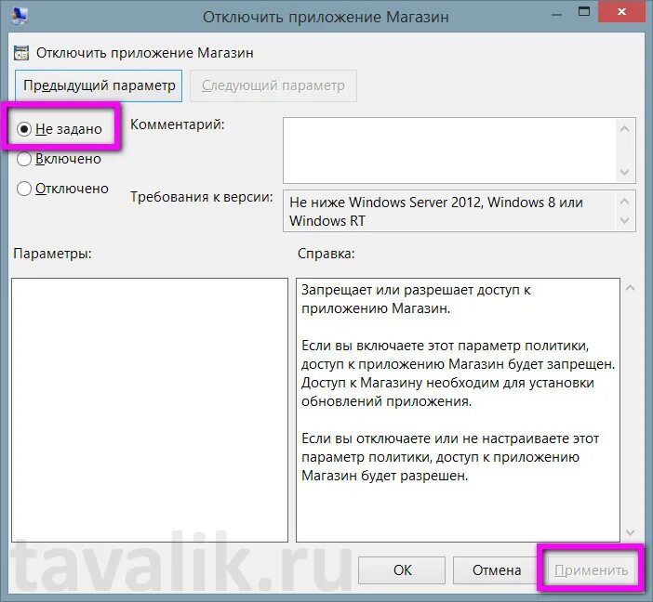The image size is (653, 602).
Task: Click the "Параметры:" label
Action: tap(52, 254)
